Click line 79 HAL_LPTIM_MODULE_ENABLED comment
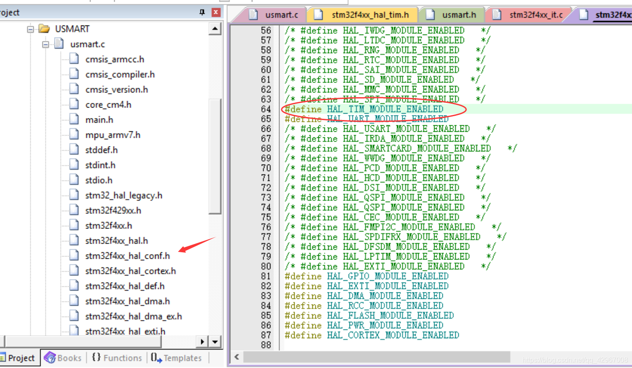Viewport: 632px width, 368px height. coord(390,257)
